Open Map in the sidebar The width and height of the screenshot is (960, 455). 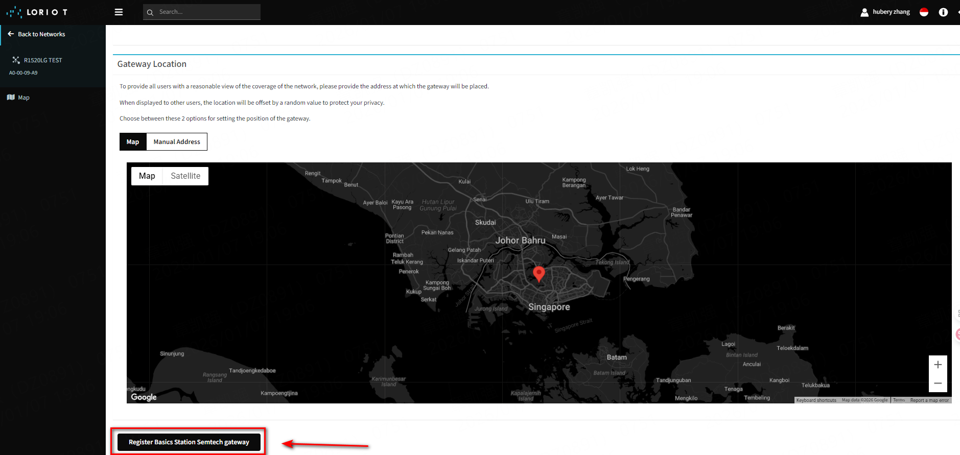tap(24, 98)
